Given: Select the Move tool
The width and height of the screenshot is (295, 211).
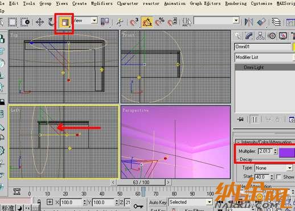Looking at the screenshot, I should click(40, 22).
